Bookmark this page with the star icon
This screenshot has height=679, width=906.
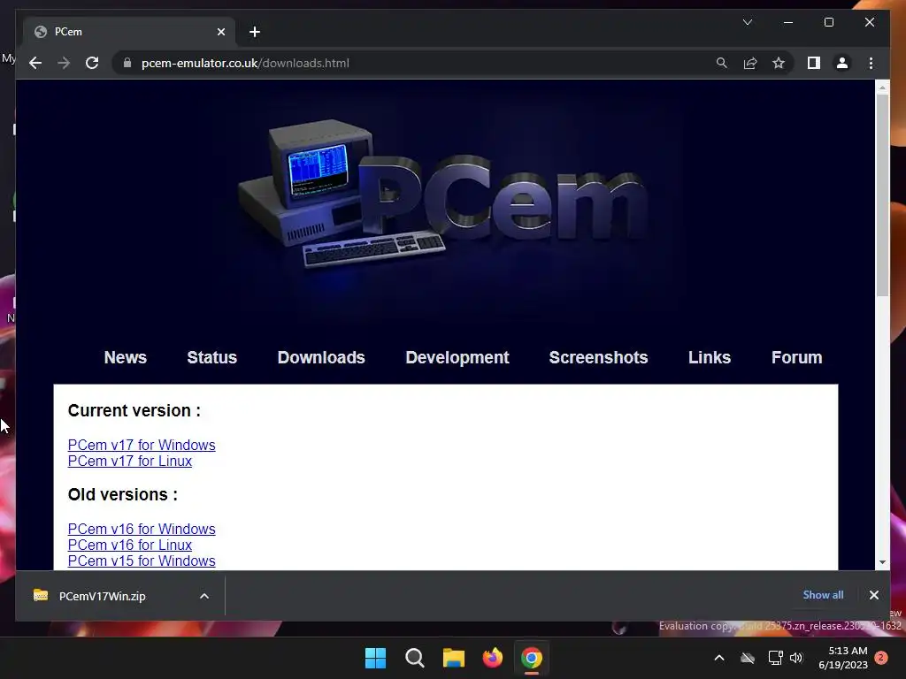tap(779, 63)
